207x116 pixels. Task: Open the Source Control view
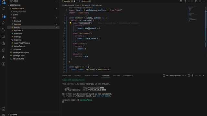click(4, 16)
